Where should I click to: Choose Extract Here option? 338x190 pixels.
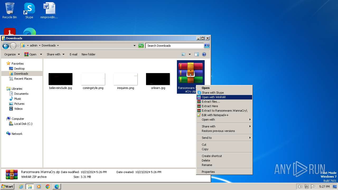224,106
